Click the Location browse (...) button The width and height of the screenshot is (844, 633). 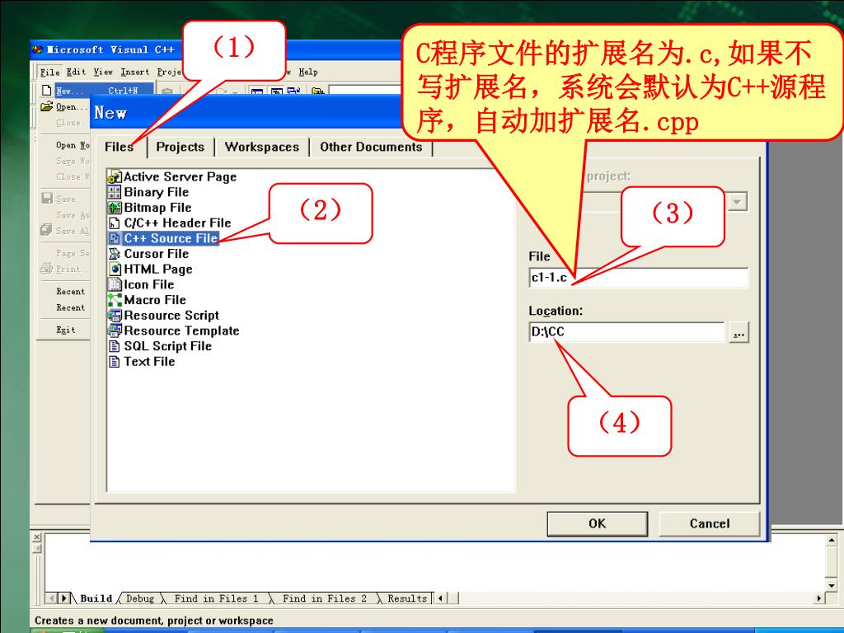[739, 333]
